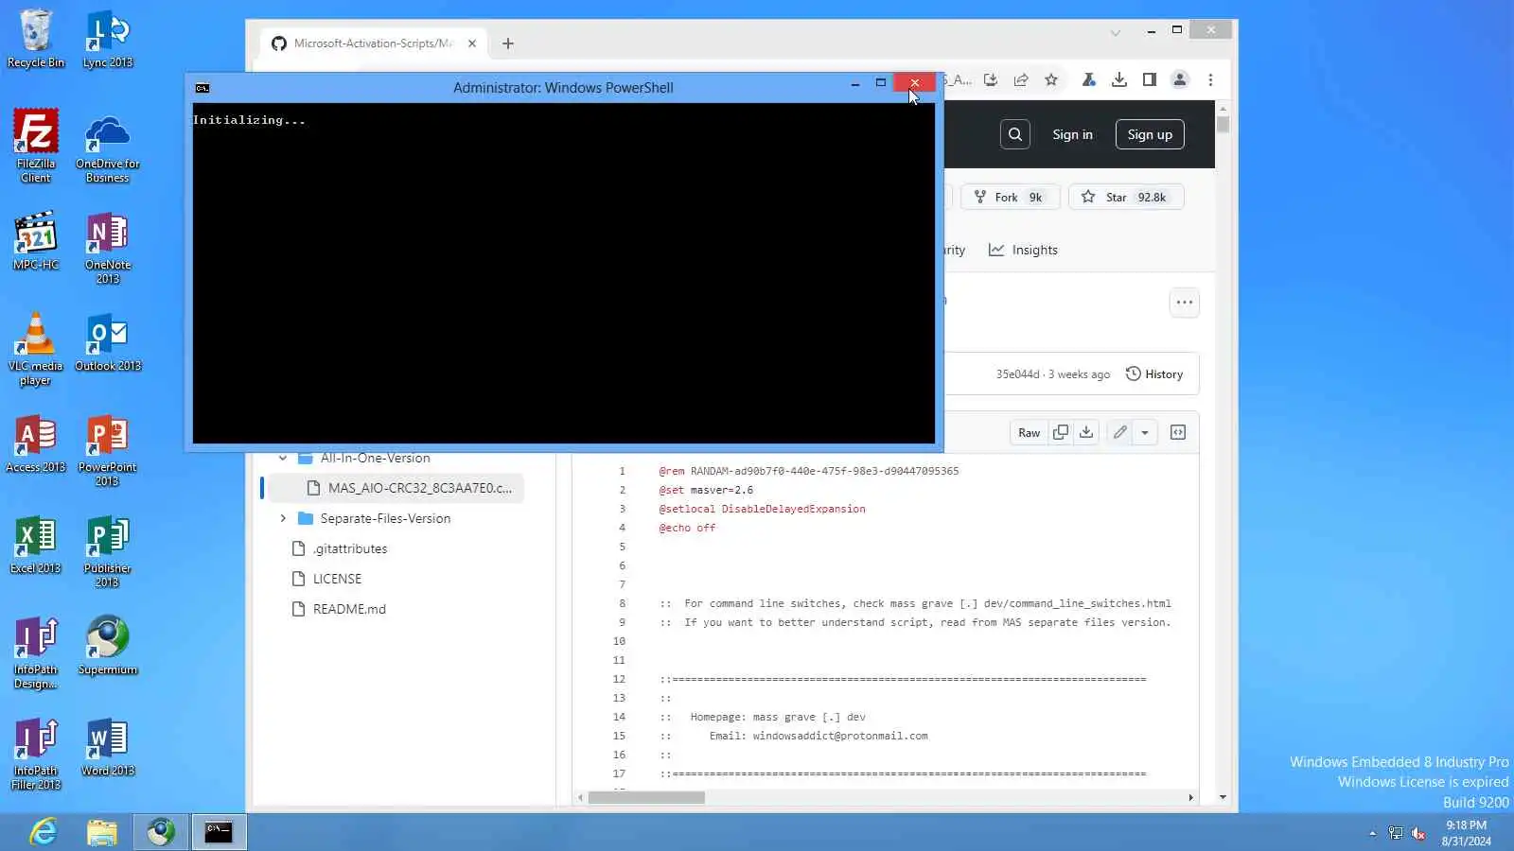Click the horizontal code scrollbar thumb
Image resolution: width=1514 pixels, height=851 pixels.
click(x=646, y=797)
